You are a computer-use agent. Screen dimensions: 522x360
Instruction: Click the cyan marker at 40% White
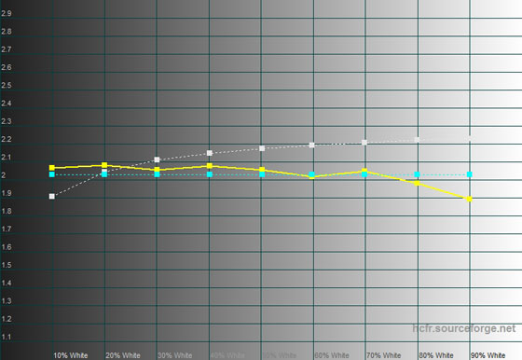210,174
